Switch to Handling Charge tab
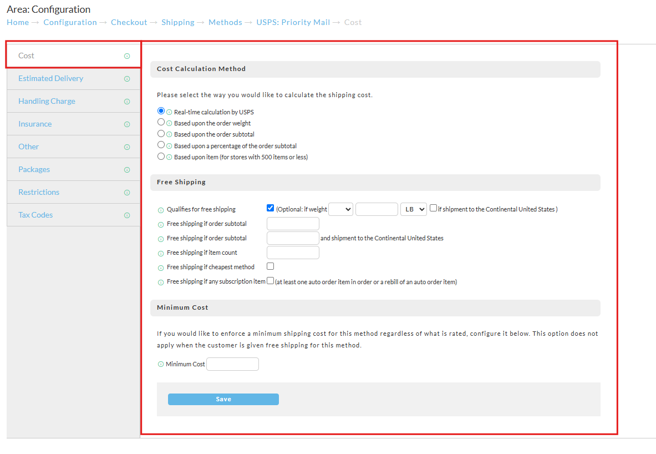 pyautogui.click(x=74, y=101)
